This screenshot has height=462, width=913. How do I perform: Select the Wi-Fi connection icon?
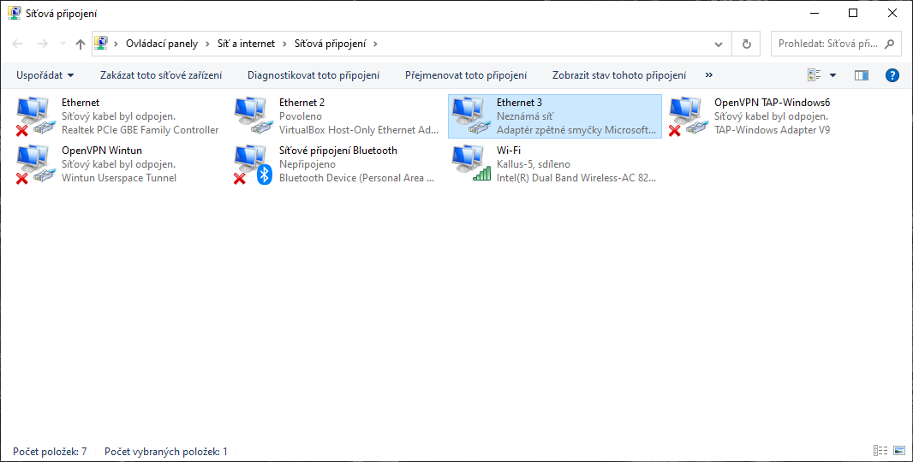pyautogui.click(x=470, y=164)
